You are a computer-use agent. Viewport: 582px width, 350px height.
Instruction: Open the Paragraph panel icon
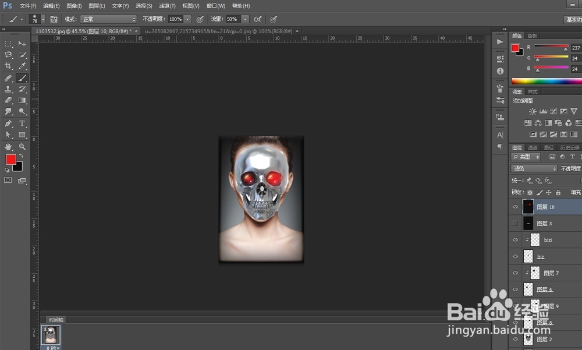click(x=500, y=147)
